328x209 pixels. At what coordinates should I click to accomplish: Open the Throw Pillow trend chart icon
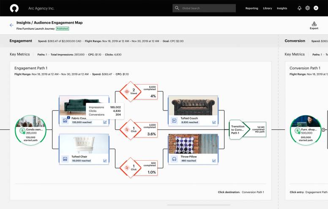214,159
